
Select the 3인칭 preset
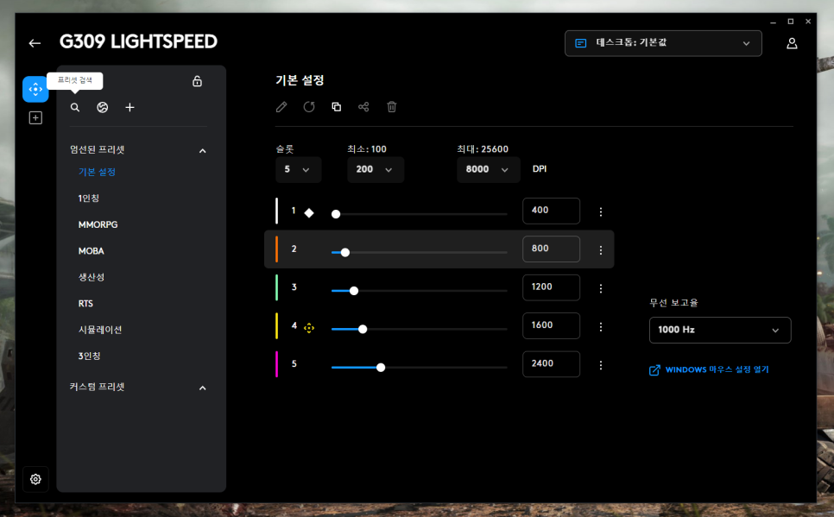[89, 356]
